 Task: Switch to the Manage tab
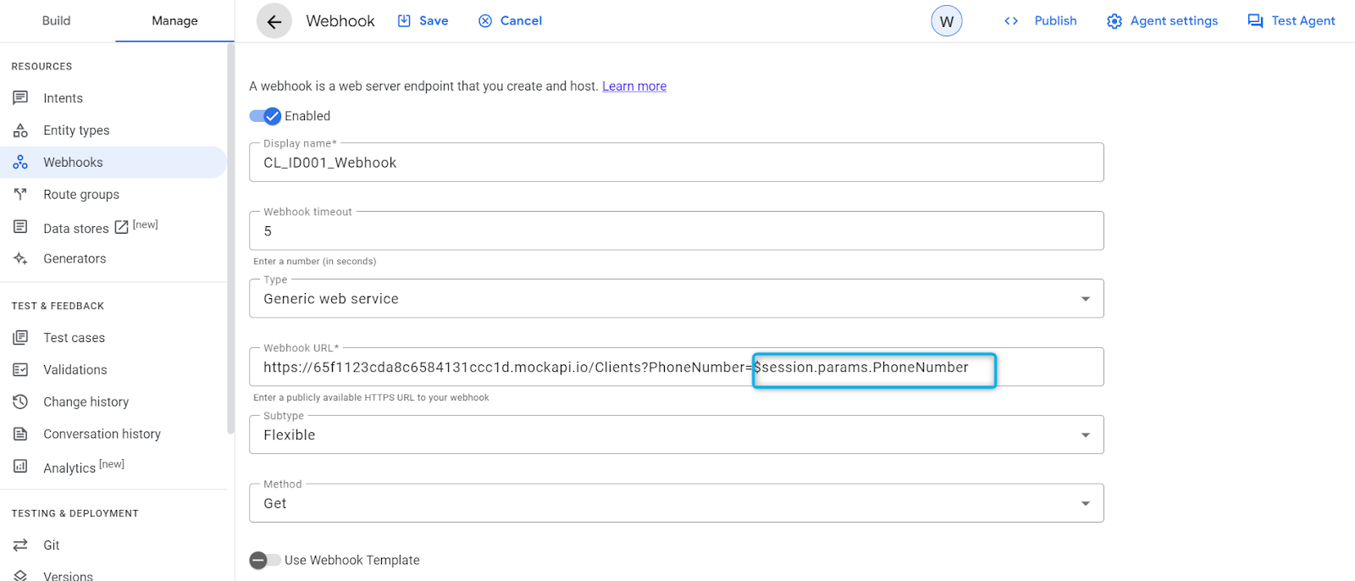point(174,21)
